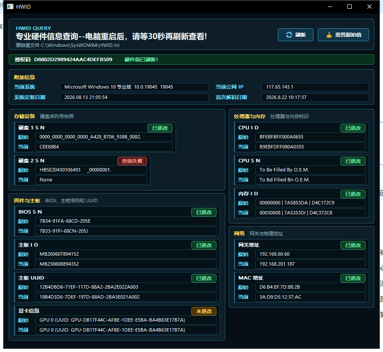Click MAC current value 3A:D9:D5:12:37:AC
The width and height of the screenshot is (383, 352).
pyautogui.click(x=310, y=297)
